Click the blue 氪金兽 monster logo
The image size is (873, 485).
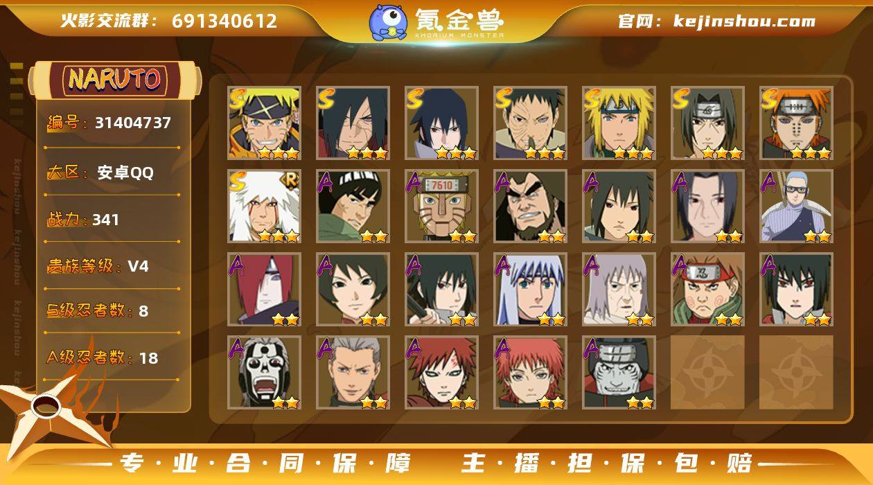click(x=388, y=21)
